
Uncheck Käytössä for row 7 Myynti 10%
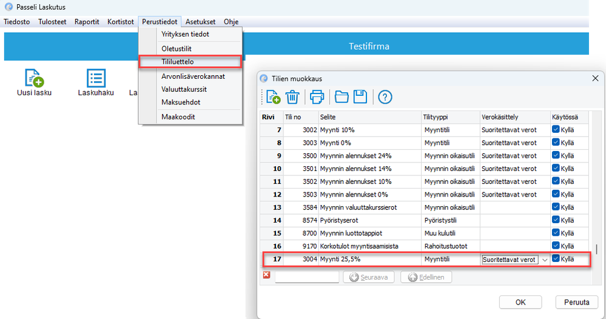[x=556, y=129]
